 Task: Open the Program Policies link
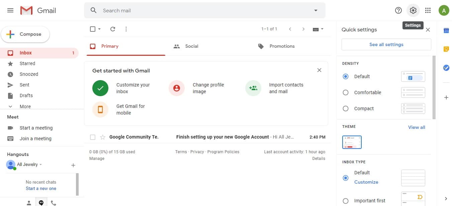223,152
